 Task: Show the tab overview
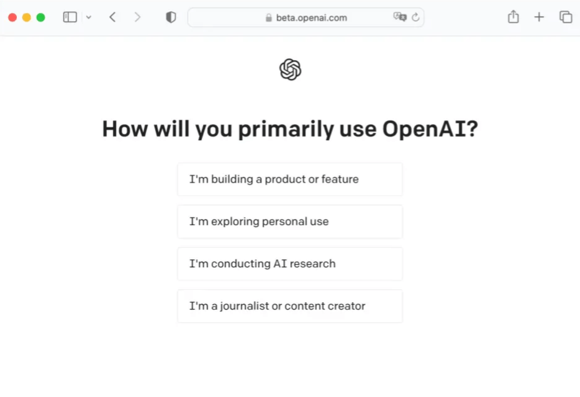566,17
